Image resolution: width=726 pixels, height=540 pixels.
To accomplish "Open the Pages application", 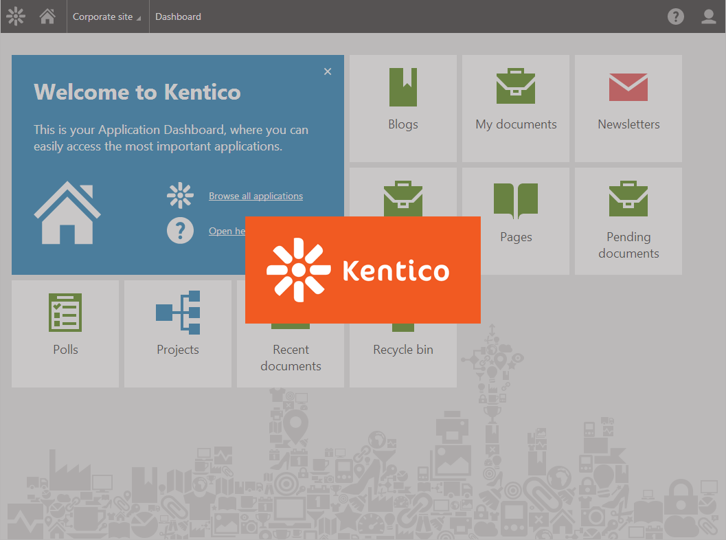I will pyautogui.click(x=516, y=220).
